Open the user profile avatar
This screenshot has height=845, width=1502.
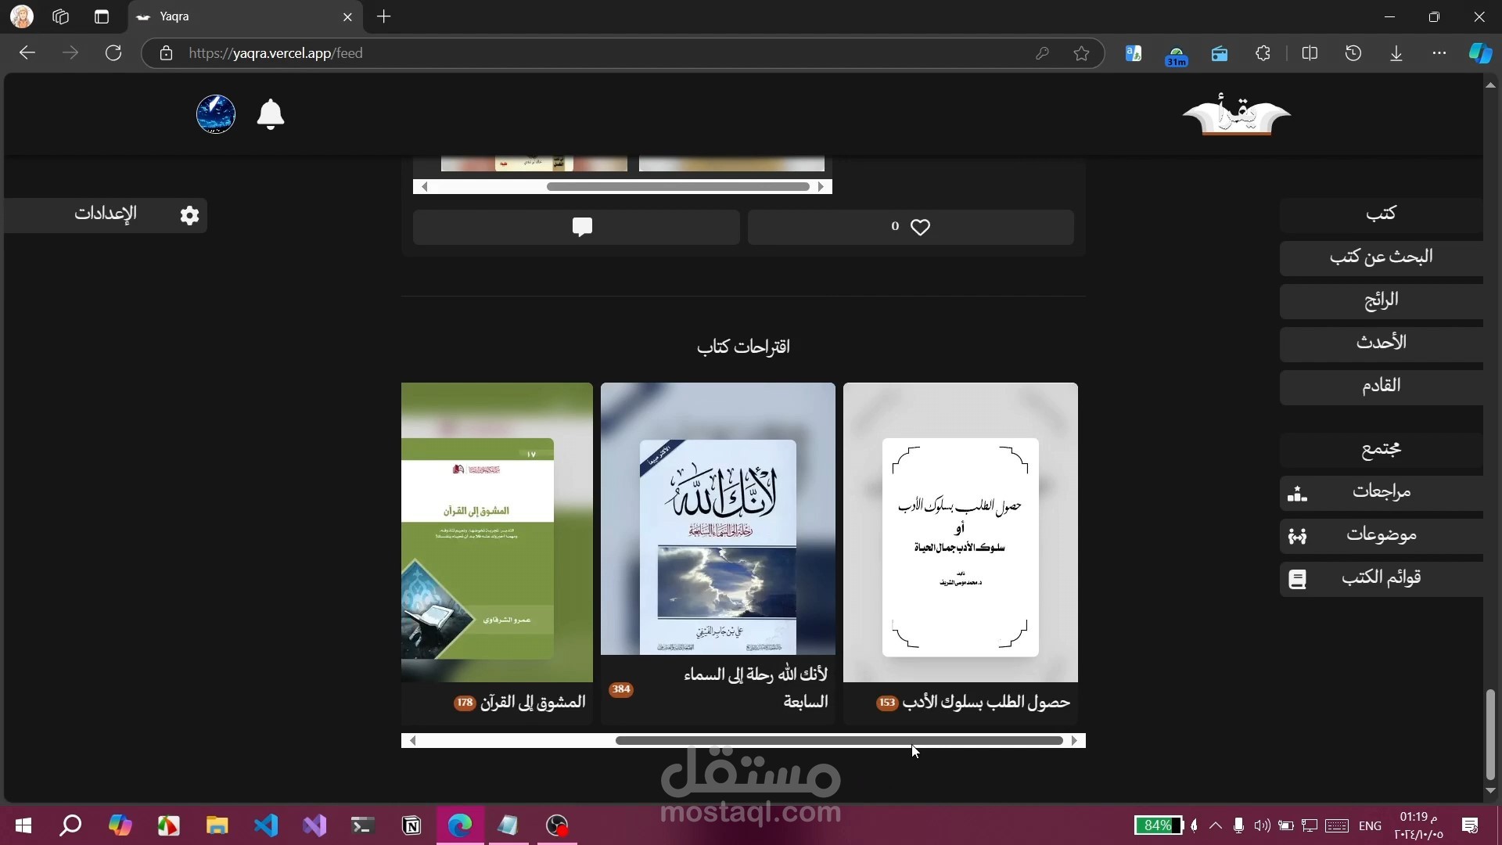[x=216, y=115]
